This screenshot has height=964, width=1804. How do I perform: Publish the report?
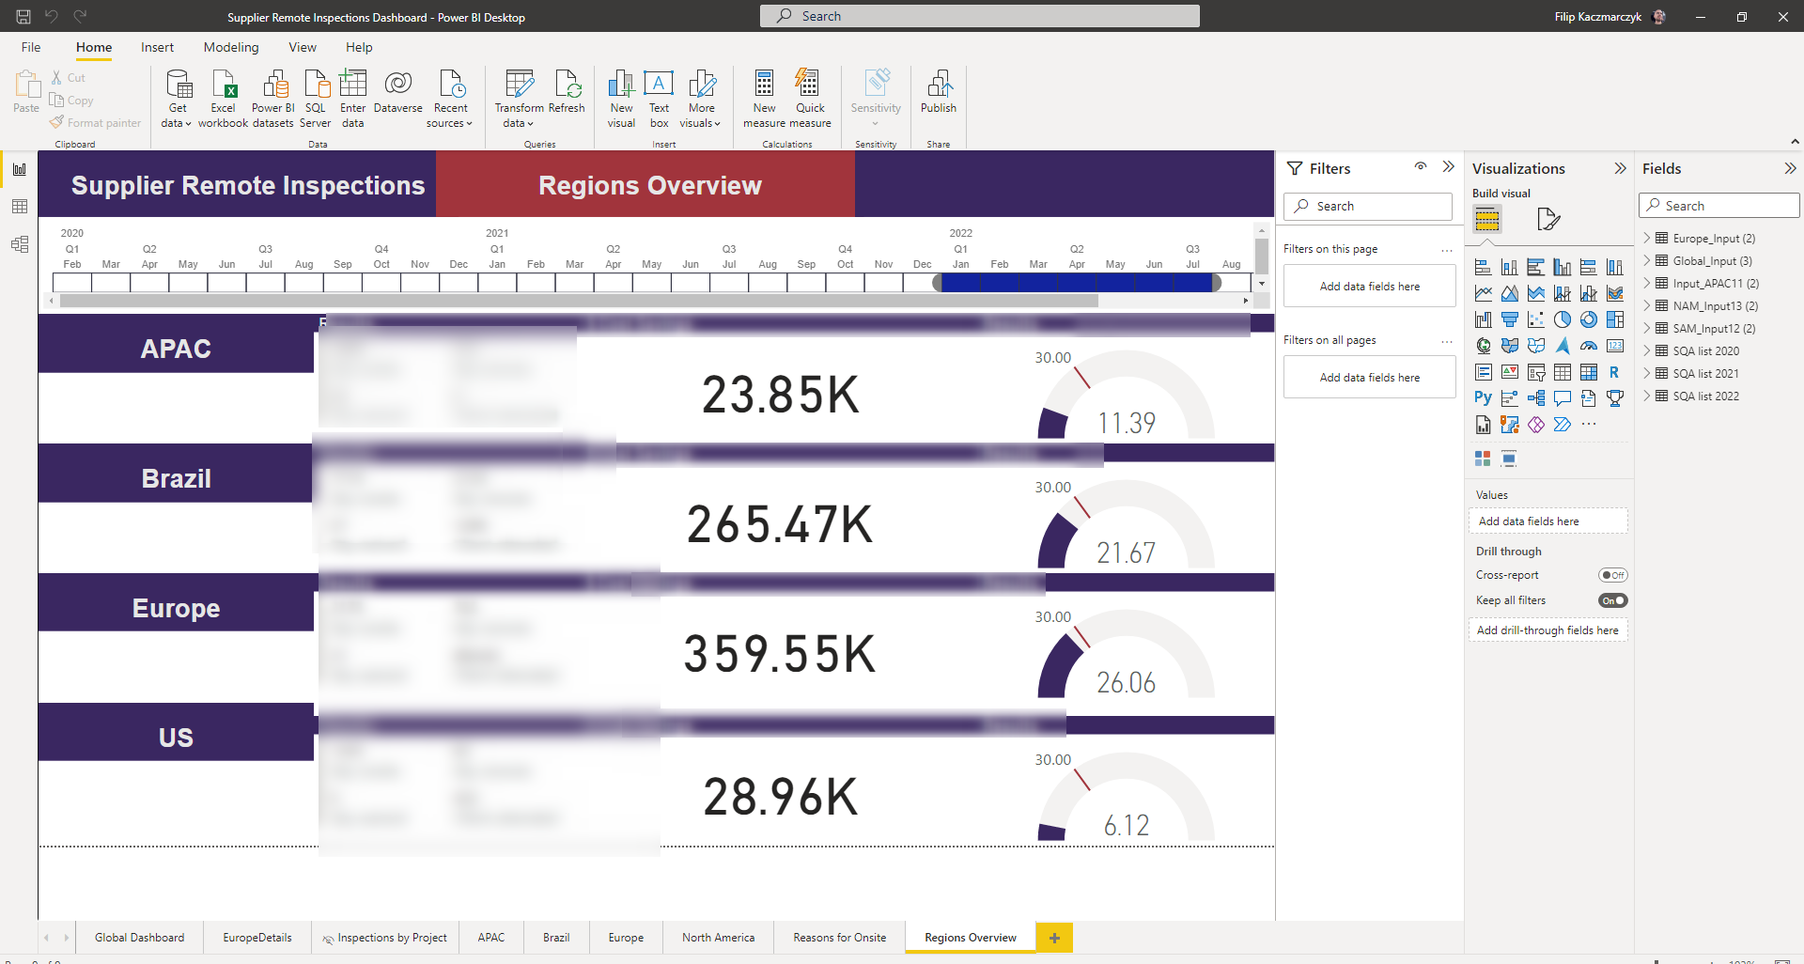939,92
